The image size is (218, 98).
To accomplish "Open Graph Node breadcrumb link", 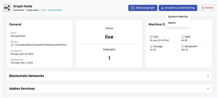I will [32, 10].
